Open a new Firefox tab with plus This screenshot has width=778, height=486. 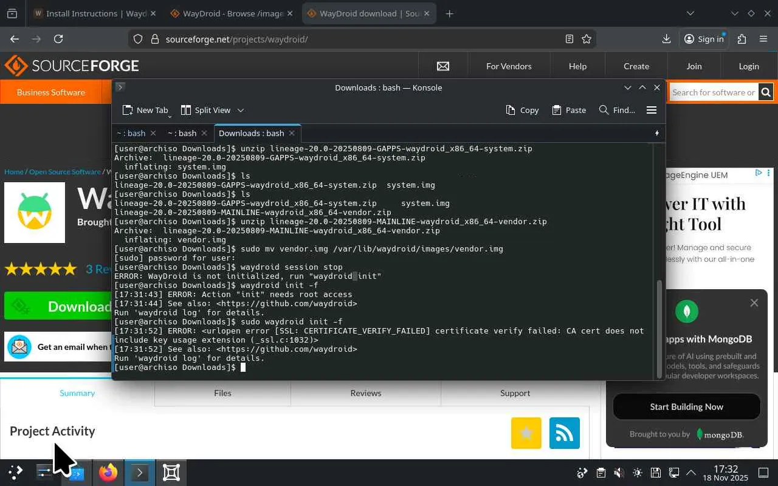click(449, 13)
